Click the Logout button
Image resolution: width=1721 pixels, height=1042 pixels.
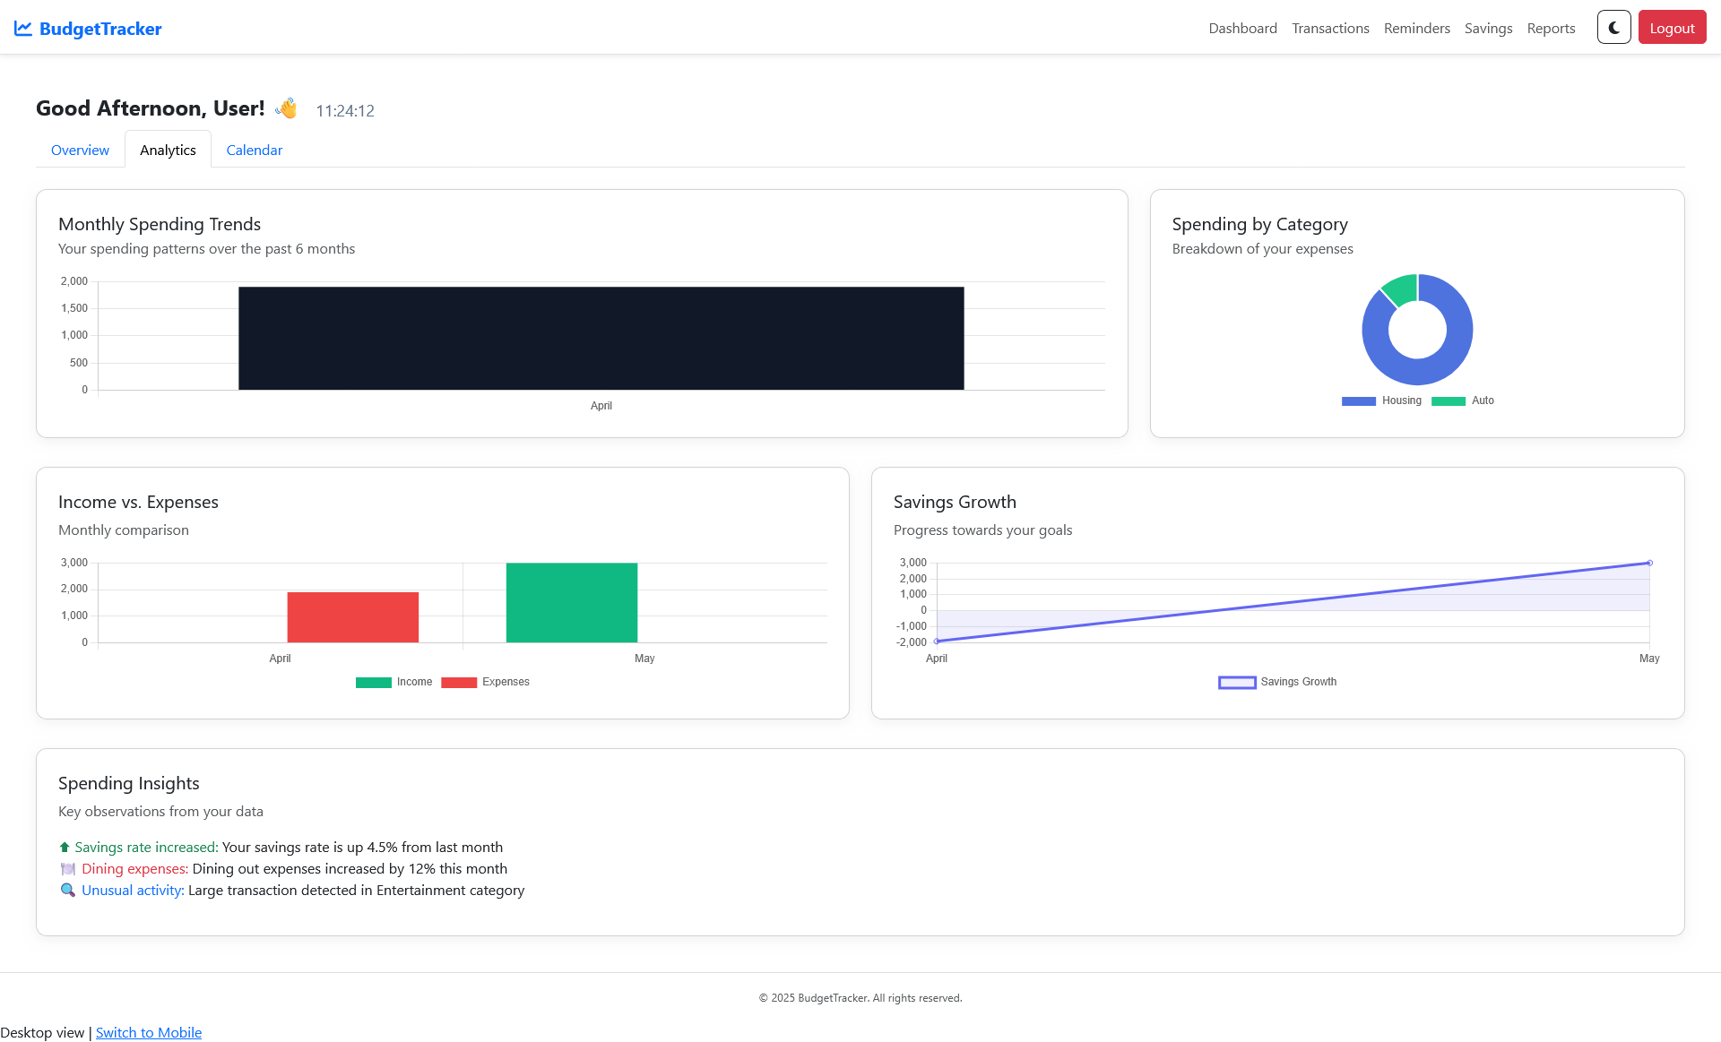1671,27
